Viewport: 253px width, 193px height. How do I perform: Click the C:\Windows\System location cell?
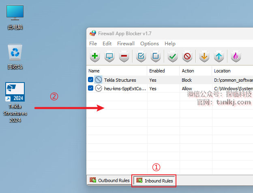234,89
